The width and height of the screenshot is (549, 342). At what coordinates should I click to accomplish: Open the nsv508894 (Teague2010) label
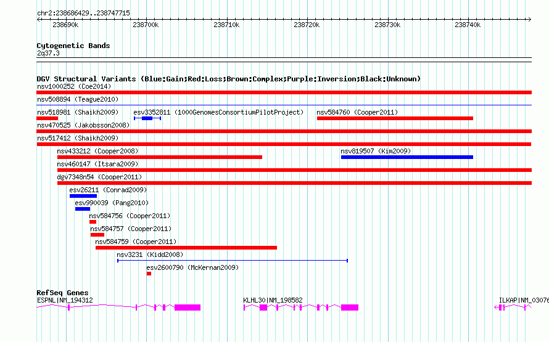[x=78, y=99]
